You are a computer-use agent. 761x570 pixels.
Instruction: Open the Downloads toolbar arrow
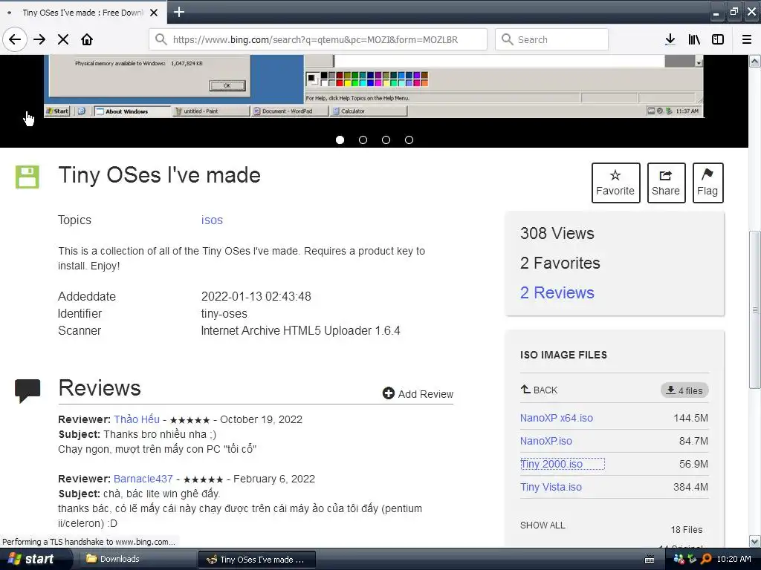pyautogui.click(x=670, y=39)
